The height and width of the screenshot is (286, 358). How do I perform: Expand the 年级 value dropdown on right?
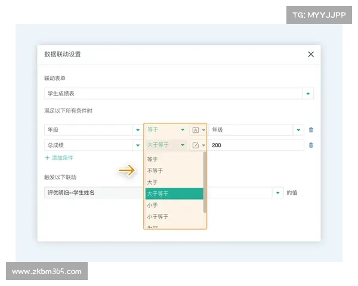[x=298, y=130]
